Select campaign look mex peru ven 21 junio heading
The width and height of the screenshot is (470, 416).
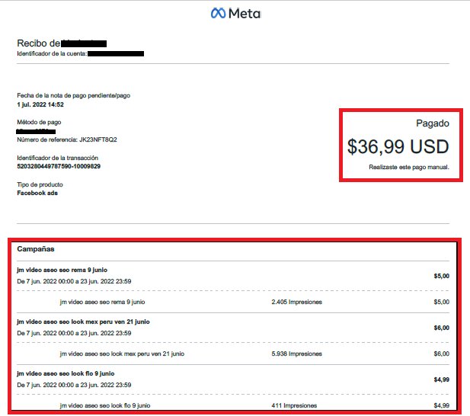(83, 322)
